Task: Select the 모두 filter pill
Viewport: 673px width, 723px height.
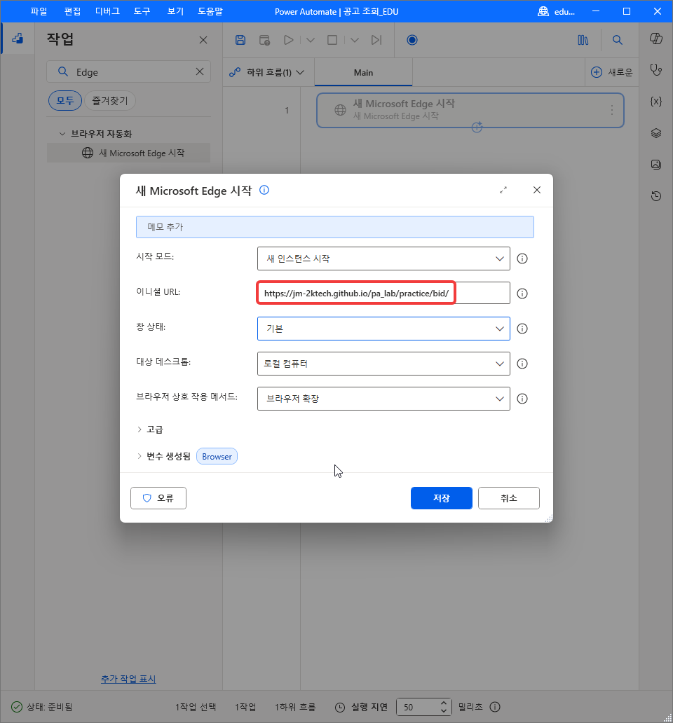Action: 65,100
